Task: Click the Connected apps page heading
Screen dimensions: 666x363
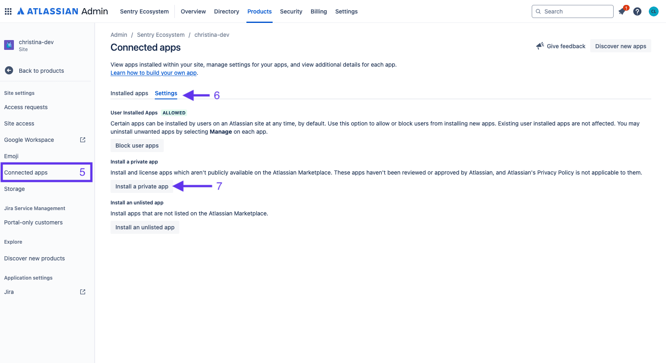Action: point(146,47)
